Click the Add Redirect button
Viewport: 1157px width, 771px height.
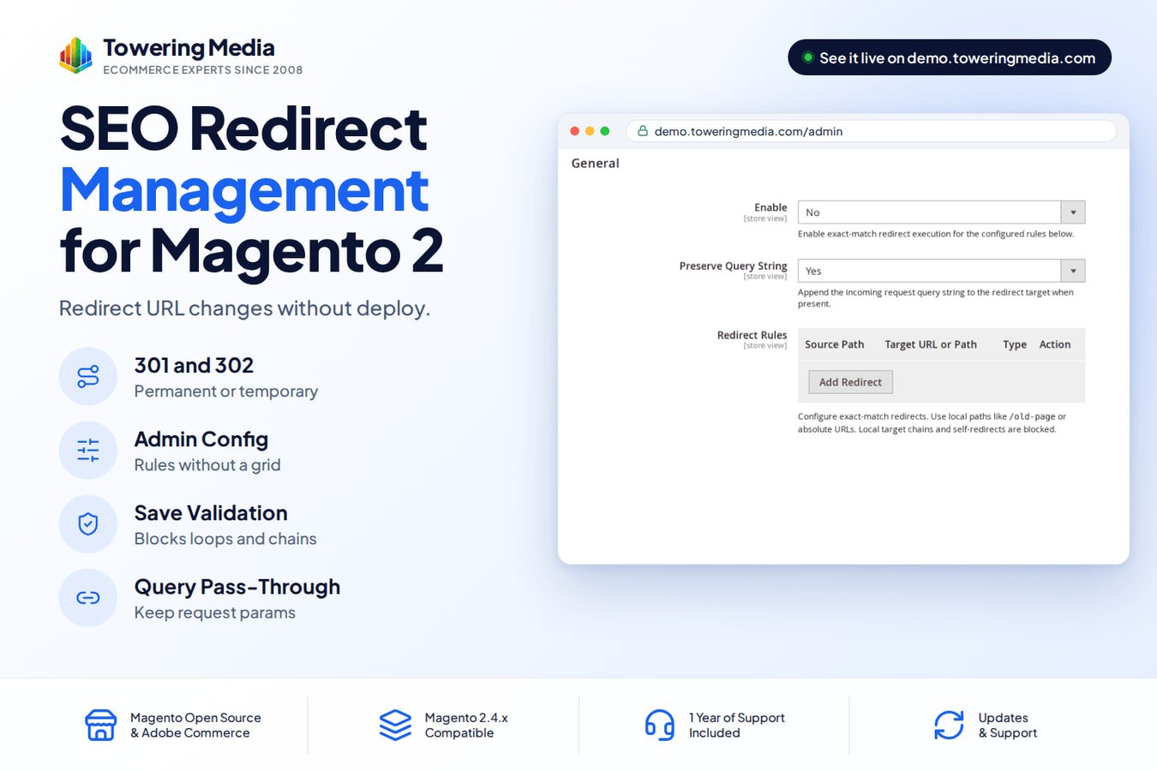coord(850,382)
